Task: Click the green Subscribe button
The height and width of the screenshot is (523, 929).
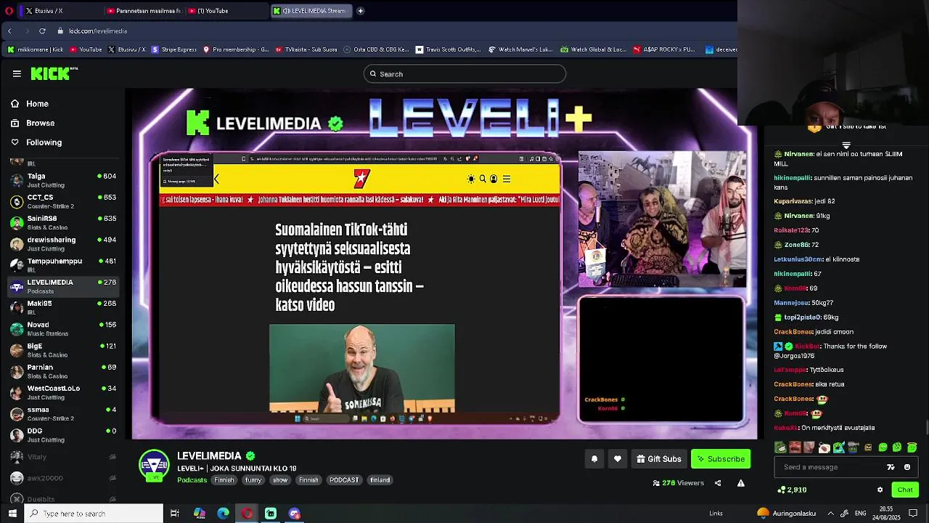Action: pos(721,458)
